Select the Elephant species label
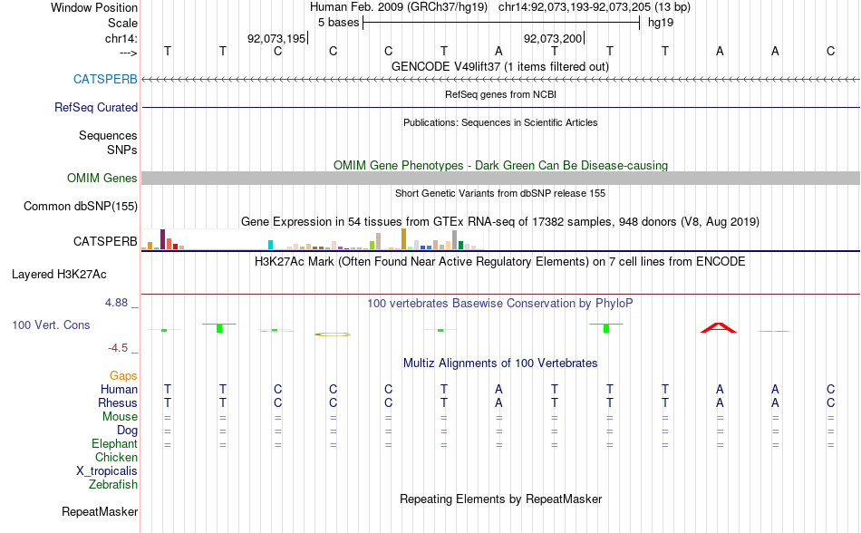 click(x=114, y=443)
